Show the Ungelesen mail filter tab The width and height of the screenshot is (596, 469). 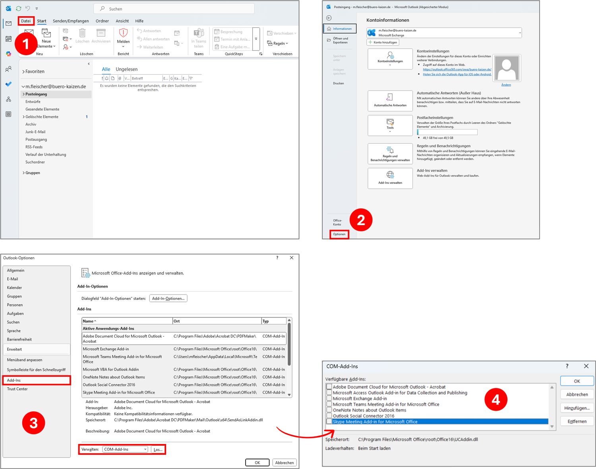click(126, 69)
